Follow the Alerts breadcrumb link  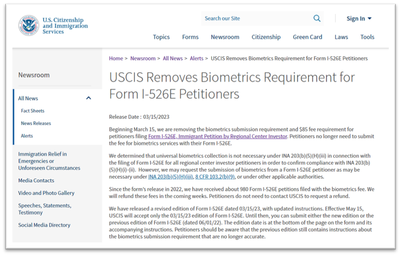[196, 59]
